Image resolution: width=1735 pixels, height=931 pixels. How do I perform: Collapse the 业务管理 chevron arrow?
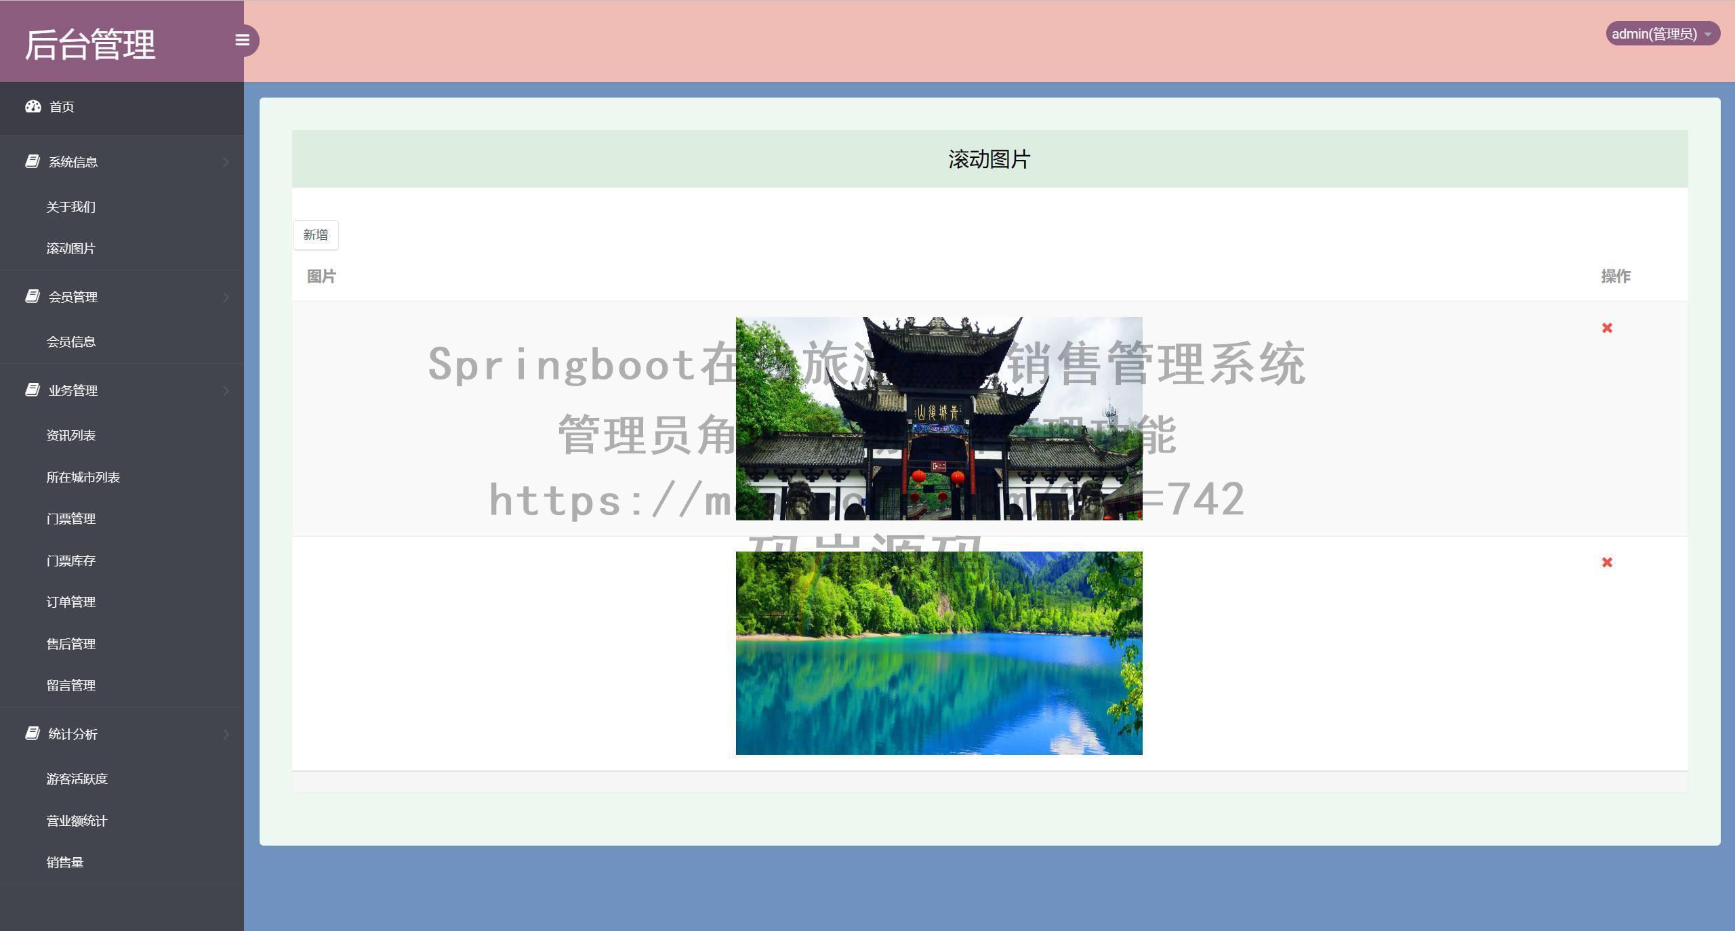pyautogui.click(x=226, y=390)
